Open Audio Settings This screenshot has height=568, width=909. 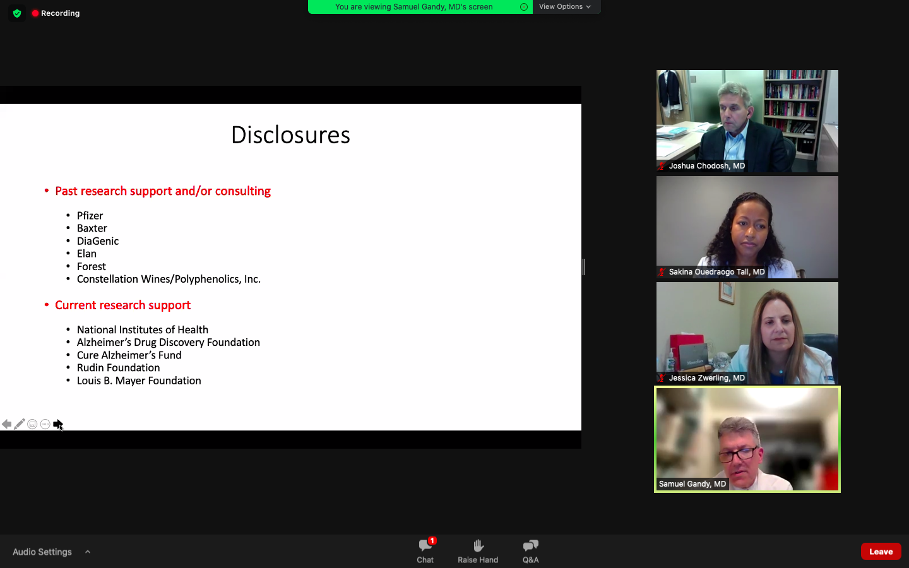42,552
